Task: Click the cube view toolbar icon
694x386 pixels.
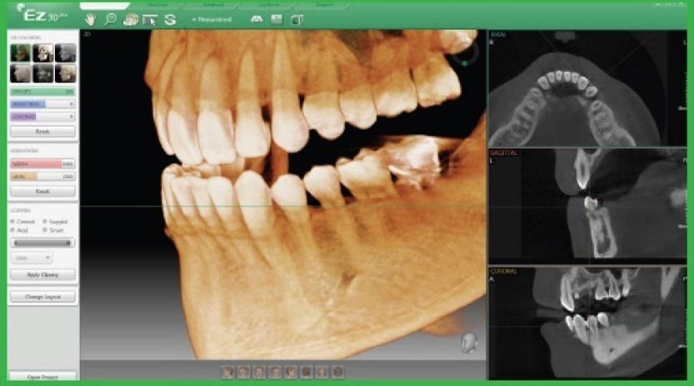Action: tap(297, 19)
